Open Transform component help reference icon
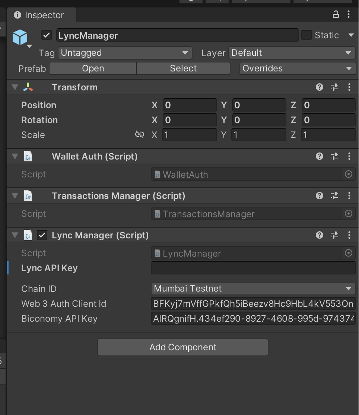Screen dimensions: 359x415 point(320,87)
